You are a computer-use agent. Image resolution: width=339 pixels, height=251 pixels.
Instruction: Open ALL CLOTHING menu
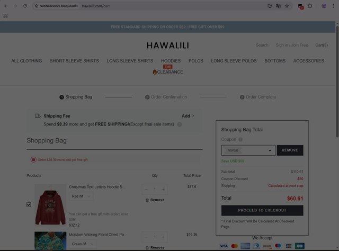[x=26, y=61]
